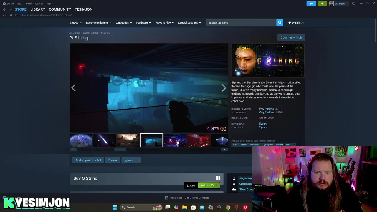Viewport: 377px width, 212px height.
Task: Switch to the LIBRARY tab
Action: (x=38, y=9)
